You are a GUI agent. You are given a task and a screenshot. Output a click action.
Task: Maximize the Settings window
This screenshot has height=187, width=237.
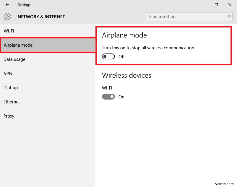click(x=216, y=5)
